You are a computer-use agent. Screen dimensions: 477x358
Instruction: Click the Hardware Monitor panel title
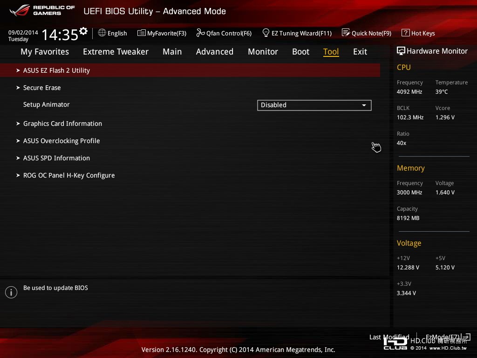(x=437, y=51)
